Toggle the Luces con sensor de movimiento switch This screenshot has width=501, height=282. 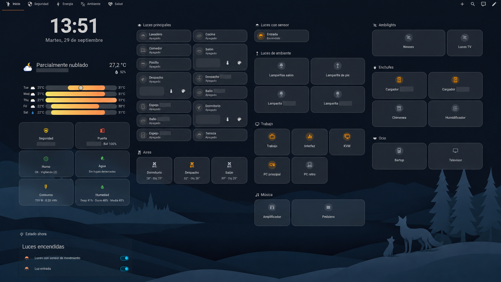(x=124, y=258)
